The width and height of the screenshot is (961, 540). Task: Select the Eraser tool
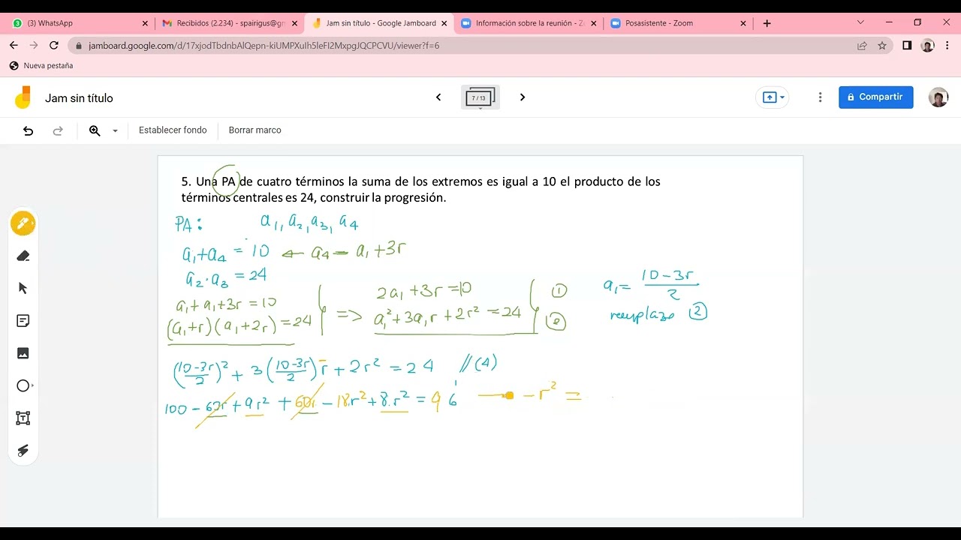coord(23,256)
